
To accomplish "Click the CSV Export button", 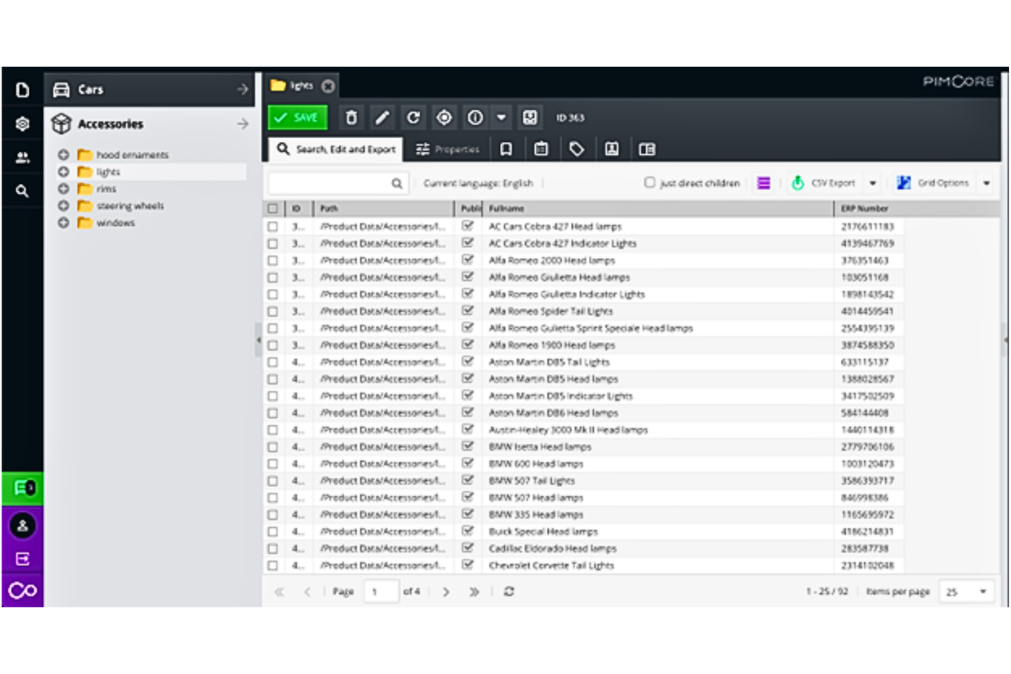I will [x=824, y=183].
